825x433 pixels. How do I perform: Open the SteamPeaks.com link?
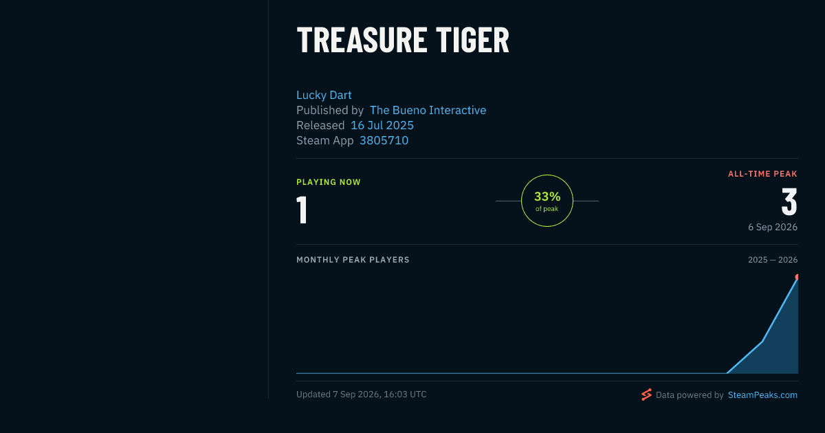pyautogui.click(x=762, y=395)
